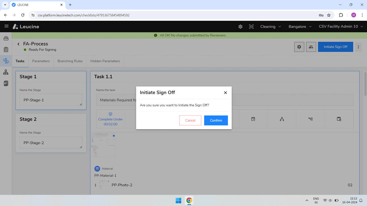The height and width of the screenshot is (206, 367).
Task: Open the CSV Facility Admin 10 user menu
Action: click(341, 27)
